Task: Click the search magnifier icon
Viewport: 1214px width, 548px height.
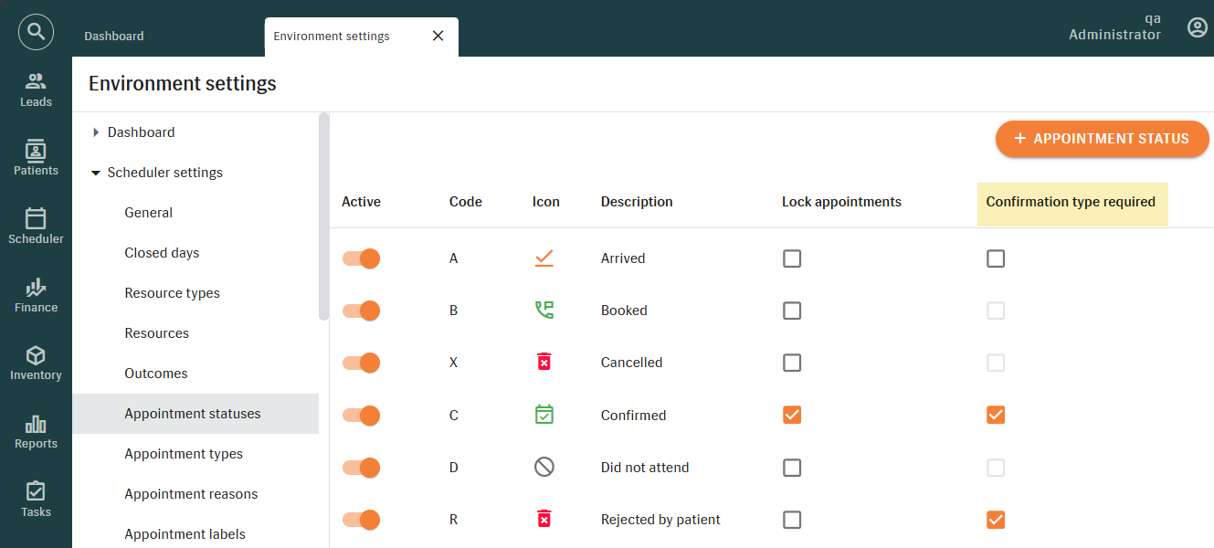Action: (36, 33)
